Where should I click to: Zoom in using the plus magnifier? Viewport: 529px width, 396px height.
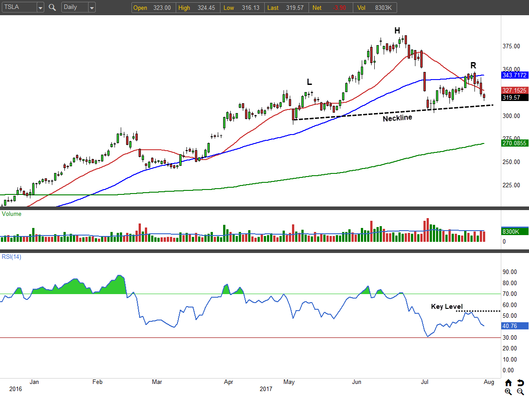click(x=508, y=392)
